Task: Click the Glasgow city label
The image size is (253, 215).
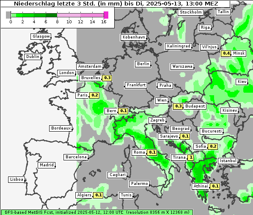Action: point(41,36)
